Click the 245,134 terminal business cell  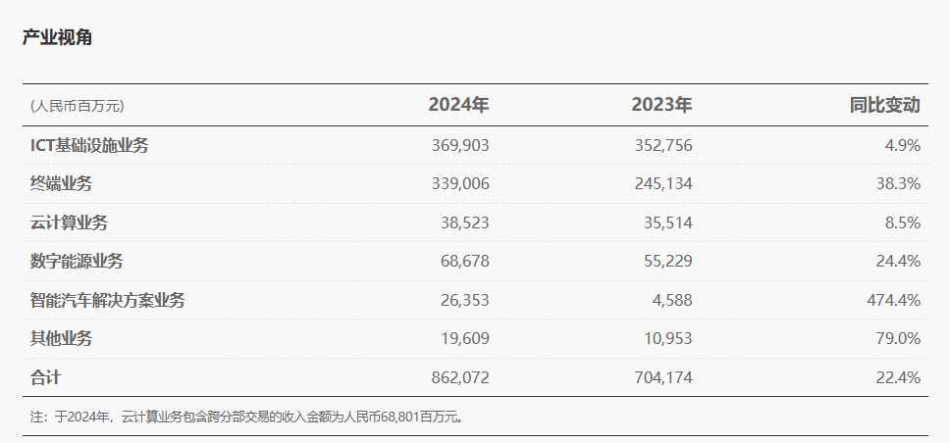(662, 183)
